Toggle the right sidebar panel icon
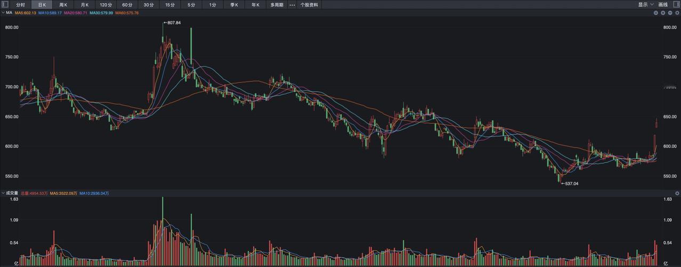This screenshot has height=267, width=681. [676, 4]
